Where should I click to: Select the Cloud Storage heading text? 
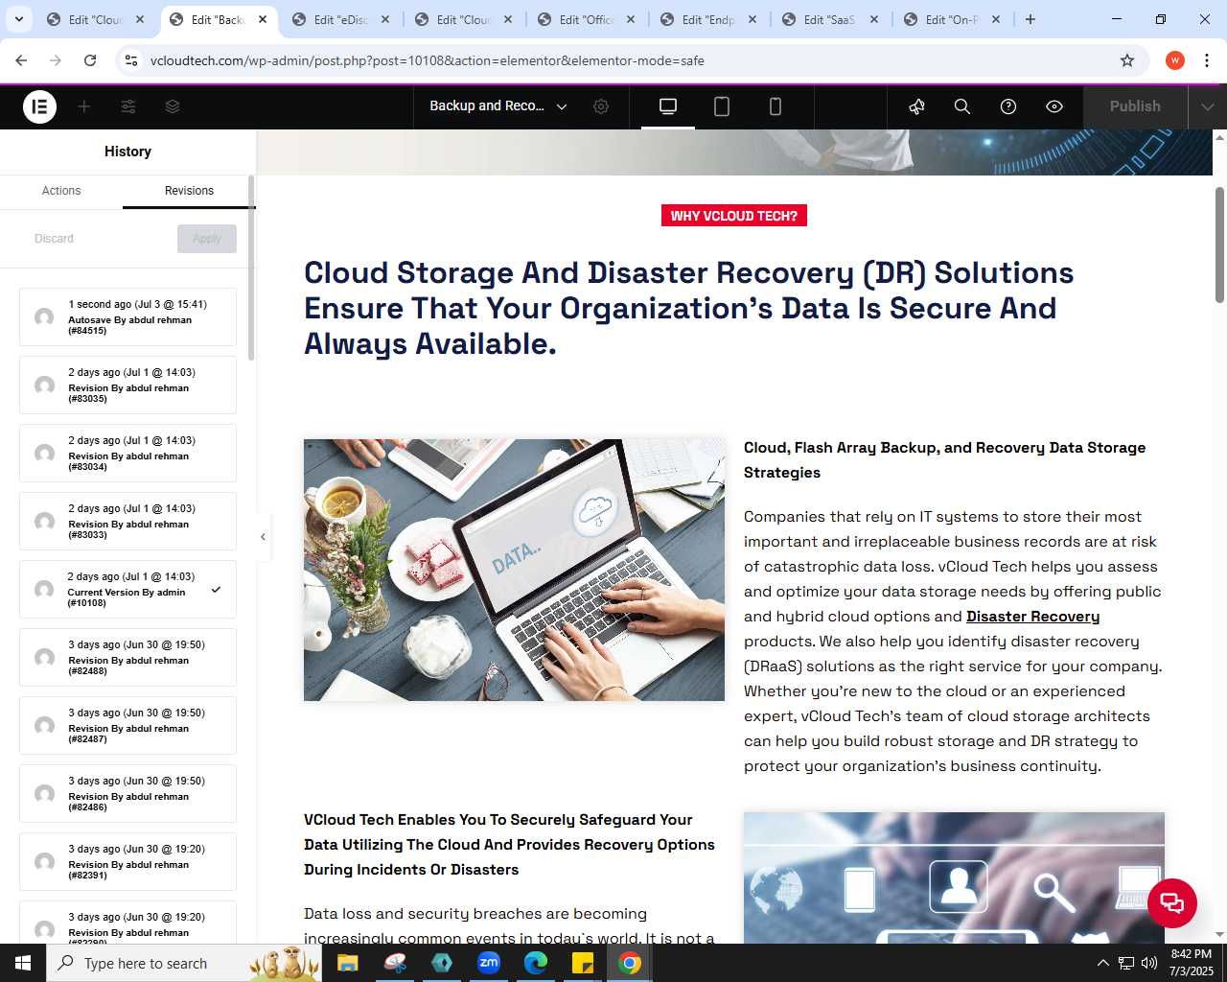(688, 308)
